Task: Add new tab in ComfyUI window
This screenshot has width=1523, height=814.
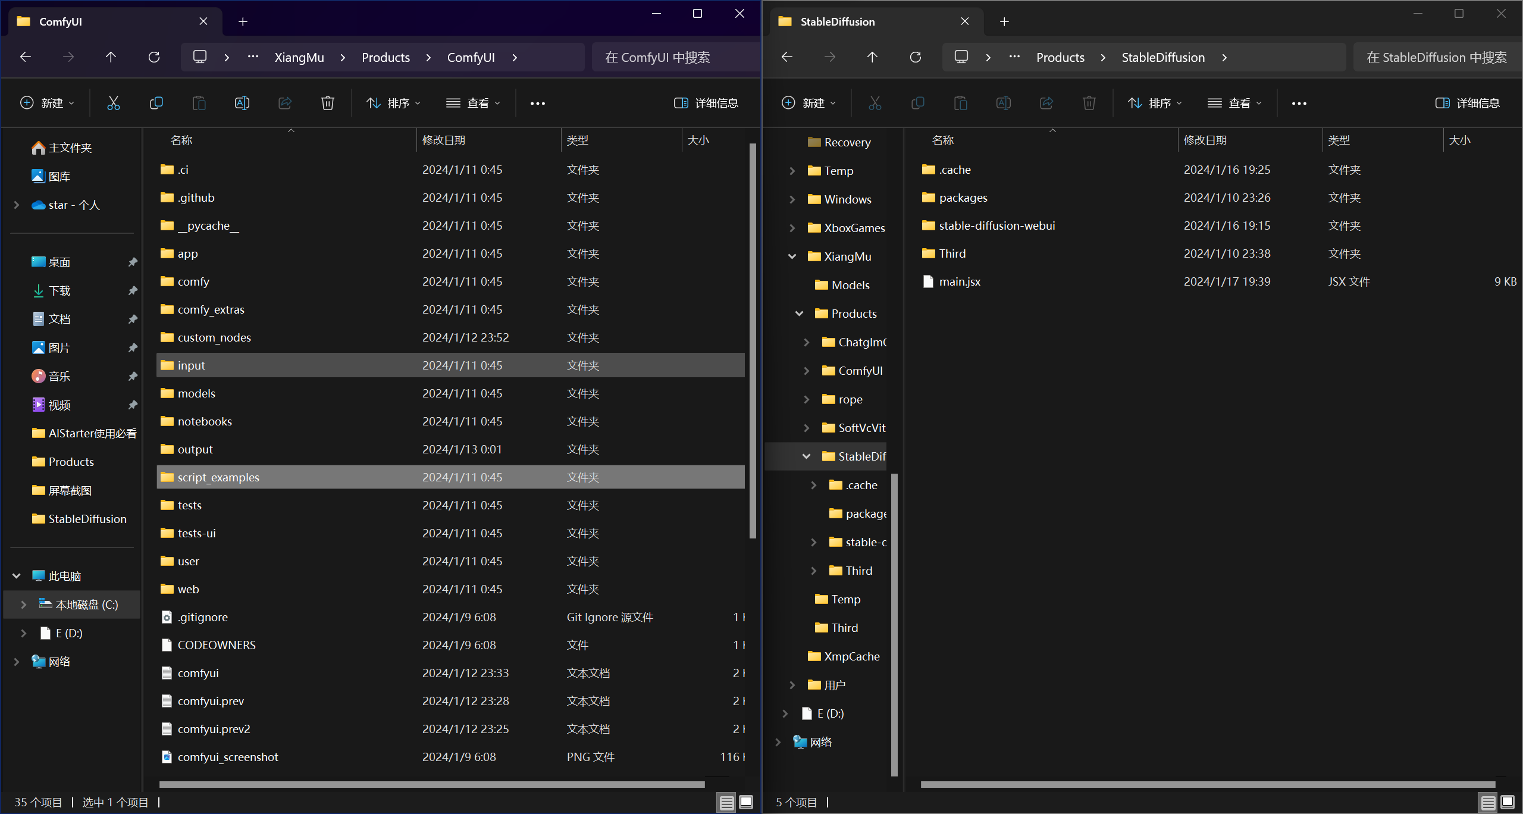Action: 243,21
